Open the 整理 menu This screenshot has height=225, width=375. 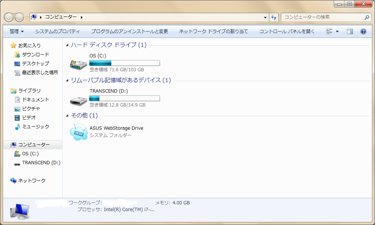(x=16, y=31)
